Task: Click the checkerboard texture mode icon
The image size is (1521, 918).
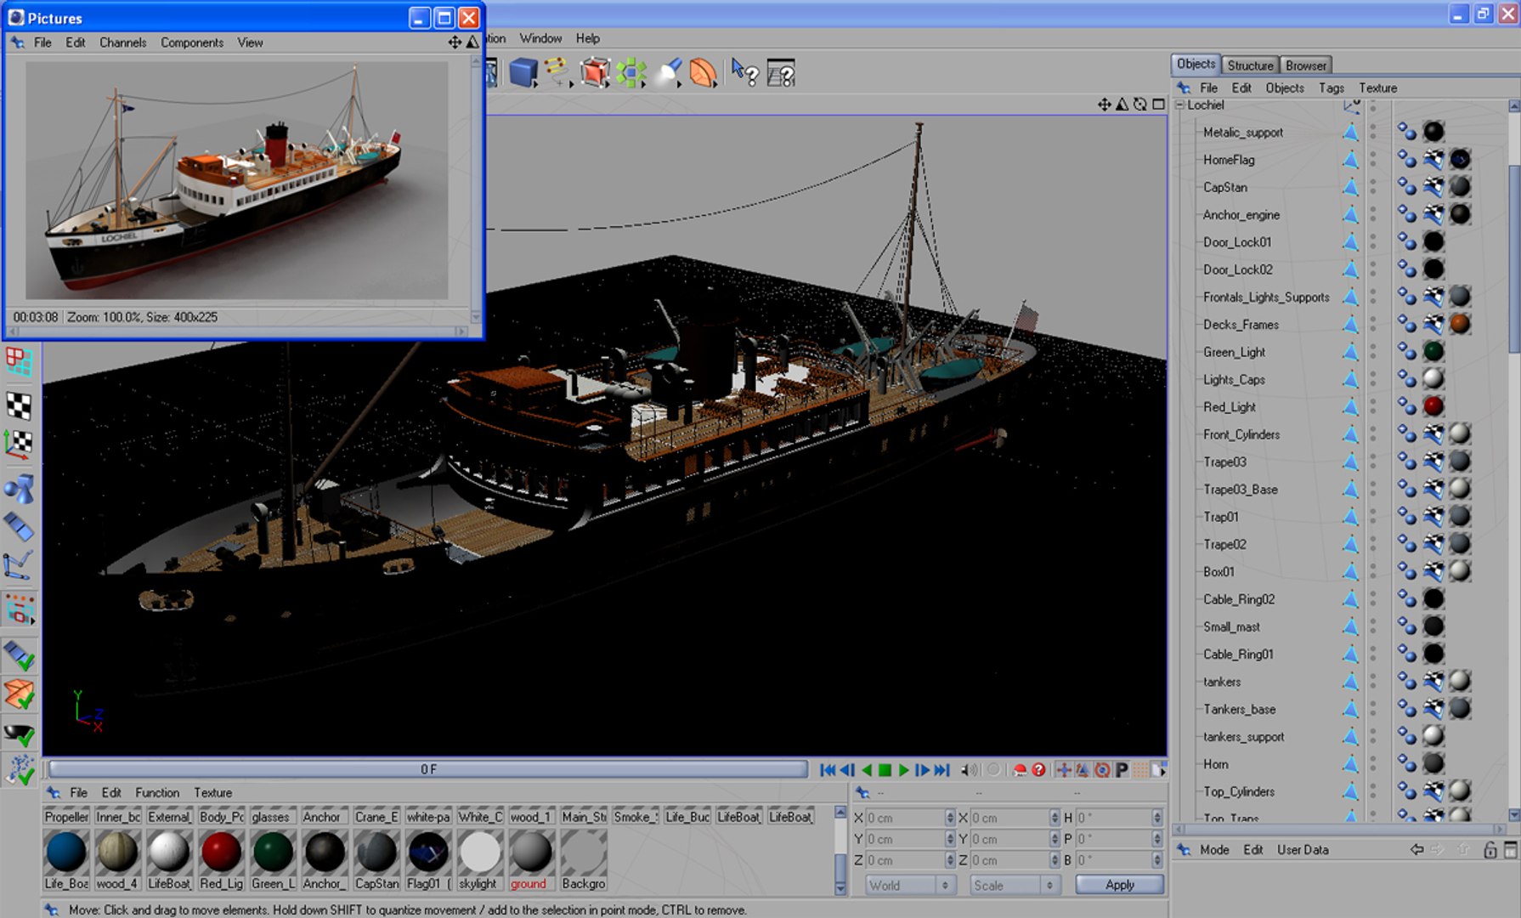Action: [20, 405]
